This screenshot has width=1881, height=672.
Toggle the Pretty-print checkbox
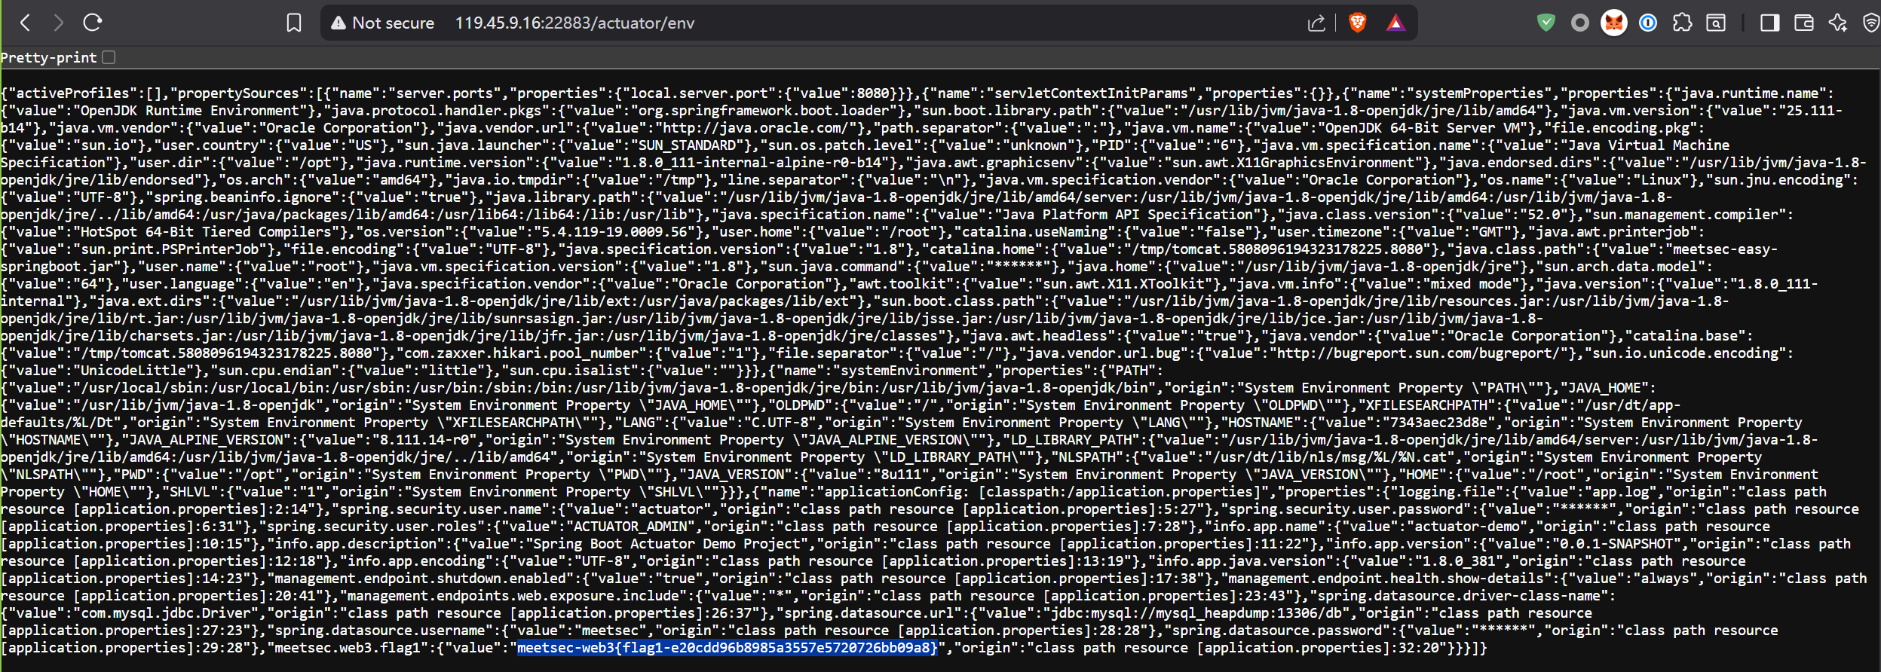(x=109, y=57)
